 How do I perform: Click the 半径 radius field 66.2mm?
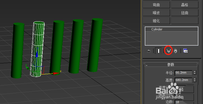(183, 73)
